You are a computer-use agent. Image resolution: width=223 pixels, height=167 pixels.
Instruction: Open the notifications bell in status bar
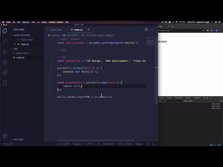(x=153, y=144)
